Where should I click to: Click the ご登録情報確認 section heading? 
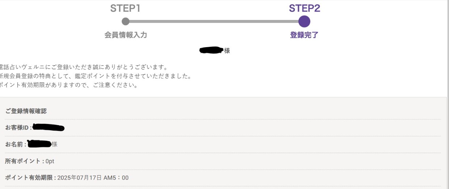26,111
